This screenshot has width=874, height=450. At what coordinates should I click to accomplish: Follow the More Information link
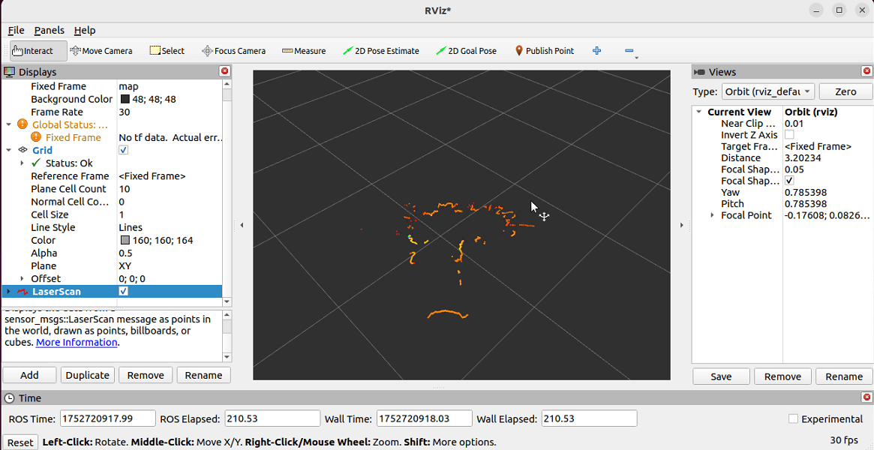pyautogui.click(x=77, y=343)
